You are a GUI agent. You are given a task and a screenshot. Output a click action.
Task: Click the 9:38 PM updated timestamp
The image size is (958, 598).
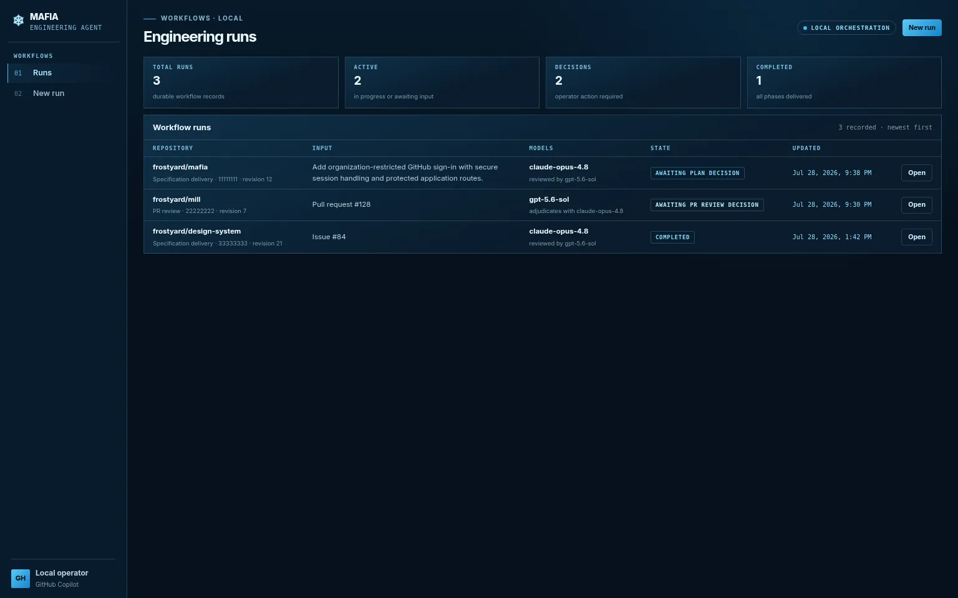point(832,173)
